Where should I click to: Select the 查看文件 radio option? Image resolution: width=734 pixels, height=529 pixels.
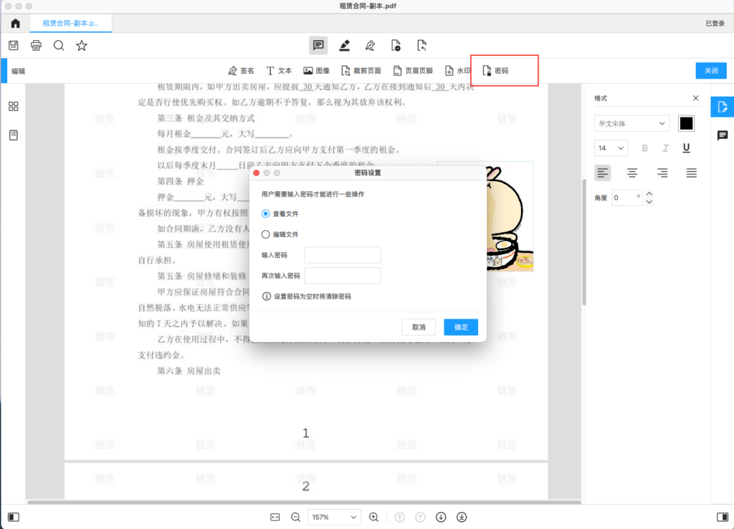point(266,213)
